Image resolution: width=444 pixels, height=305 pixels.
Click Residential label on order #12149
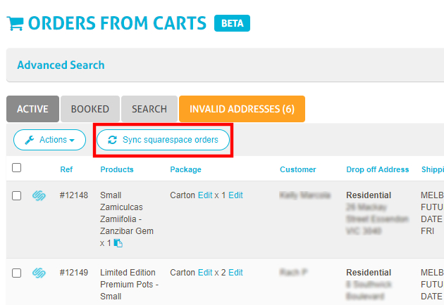[369, 273]
